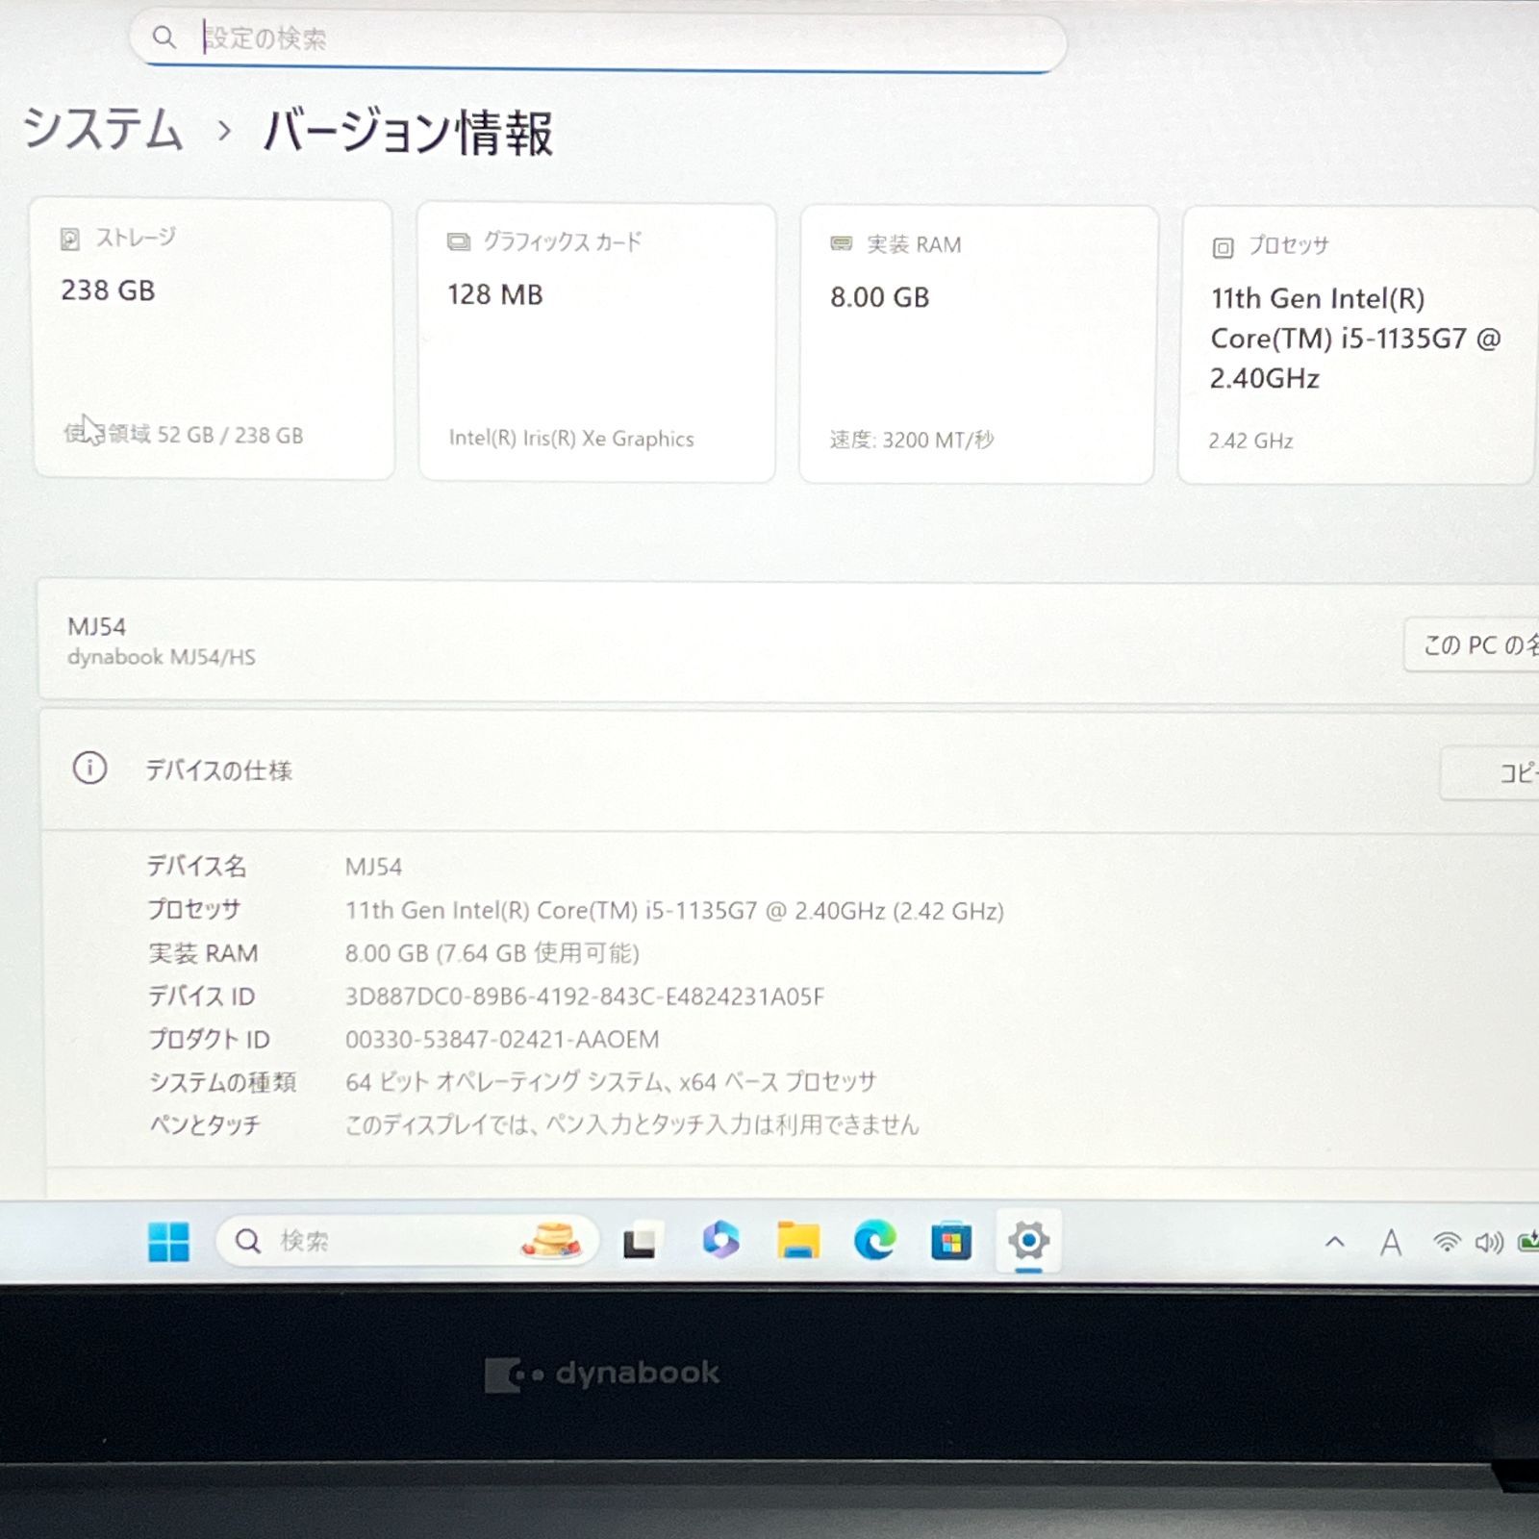Open File Explorer from the taskbar

(x=798, y=1240)
